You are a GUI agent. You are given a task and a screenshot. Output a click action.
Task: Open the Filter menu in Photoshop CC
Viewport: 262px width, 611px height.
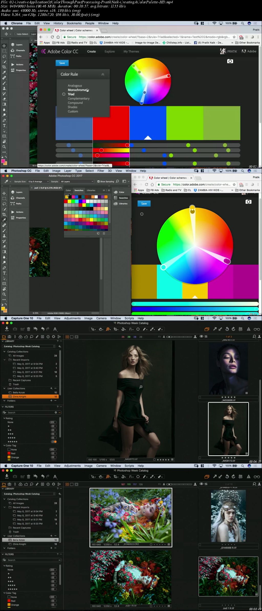101,171
